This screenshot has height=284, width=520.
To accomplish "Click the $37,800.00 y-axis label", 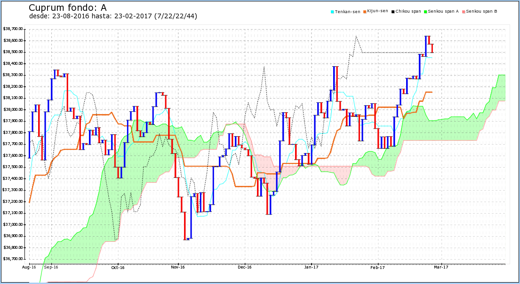I will [x=13, y=132].
